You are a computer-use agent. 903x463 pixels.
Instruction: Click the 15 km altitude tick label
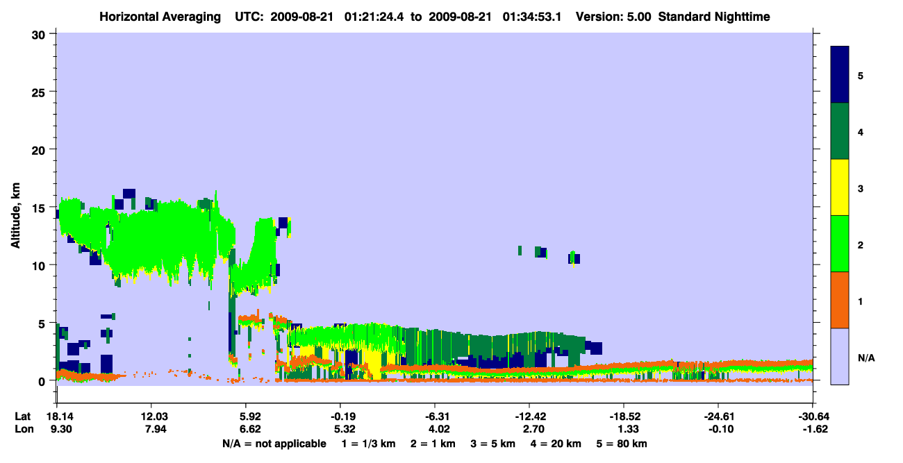pos(40,208)
